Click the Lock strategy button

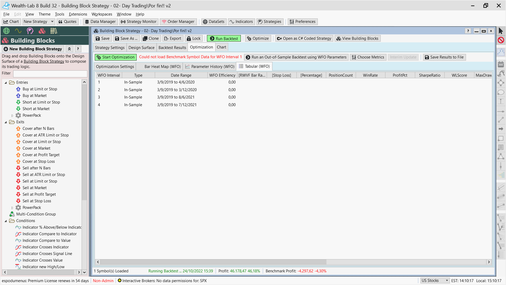(x=194, y=38)
